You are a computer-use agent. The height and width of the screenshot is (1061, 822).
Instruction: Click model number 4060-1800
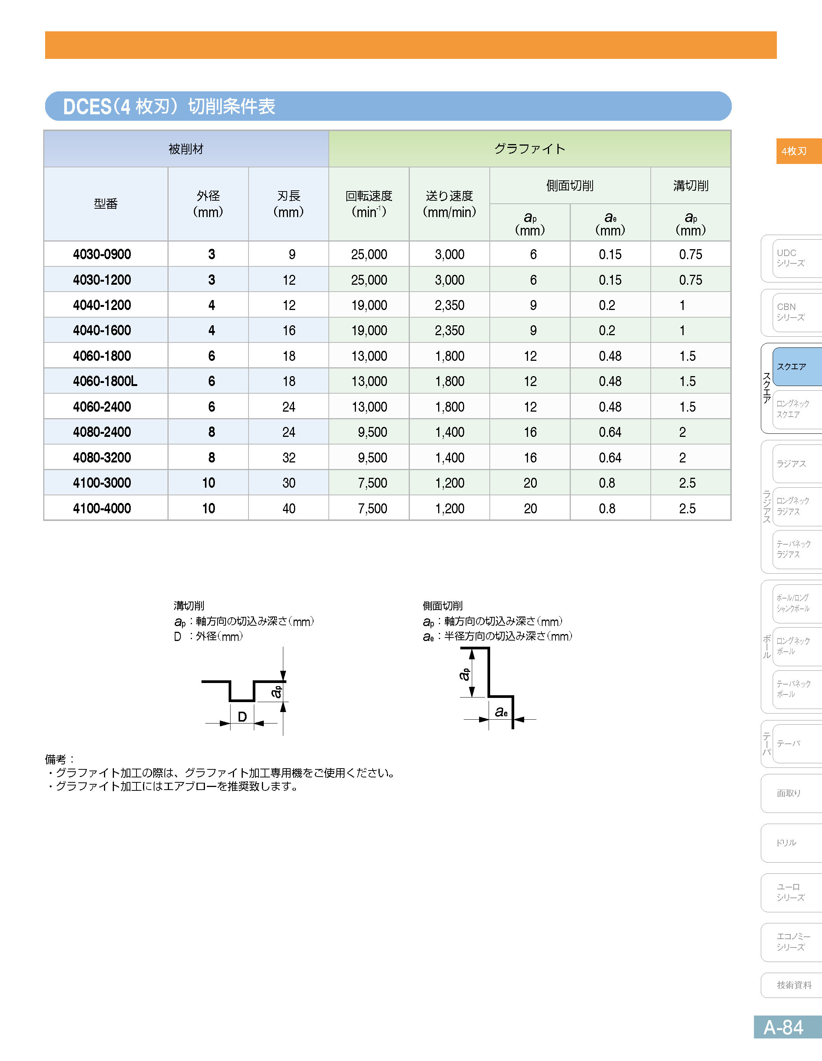pos(102,356)
